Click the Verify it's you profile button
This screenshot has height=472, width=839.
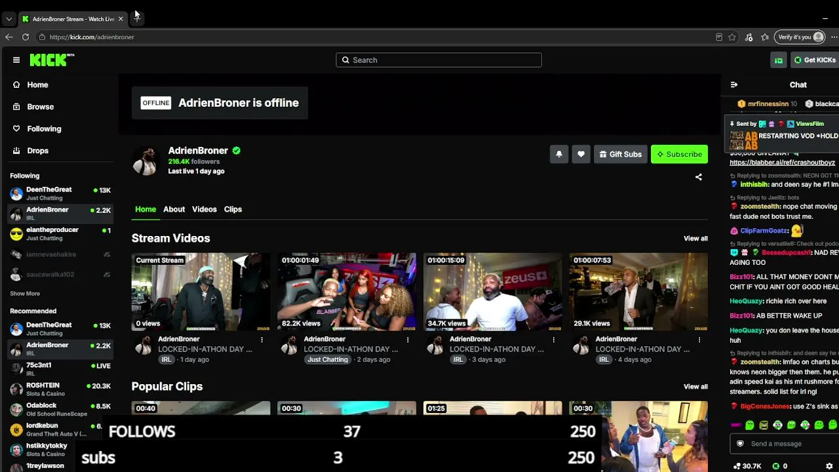click(800, 37)
